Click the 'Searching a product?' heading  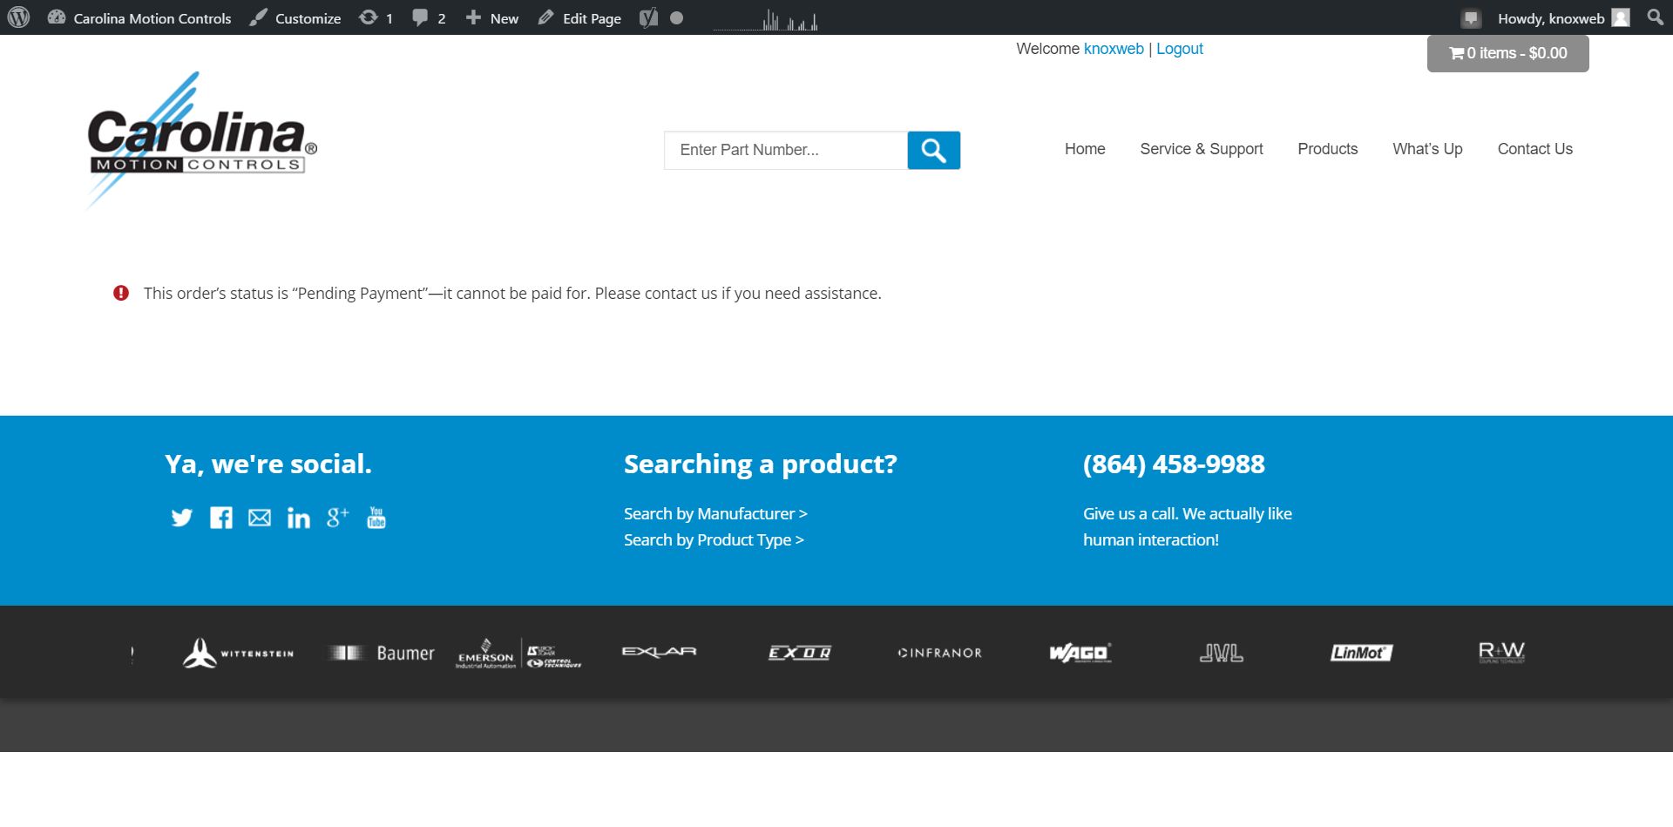(x=761, y=464)
